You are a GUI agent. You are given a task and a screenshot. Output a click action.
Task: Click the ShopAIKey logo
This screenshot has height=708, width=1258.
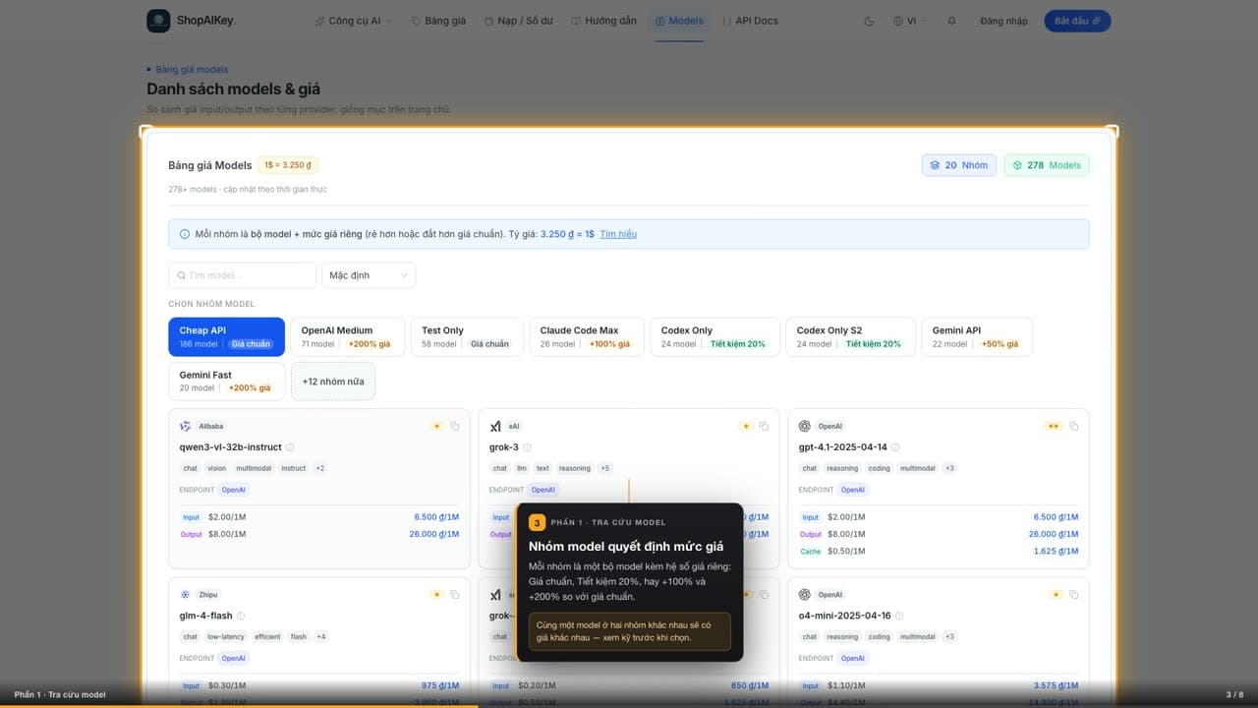(x=192, y=21)
